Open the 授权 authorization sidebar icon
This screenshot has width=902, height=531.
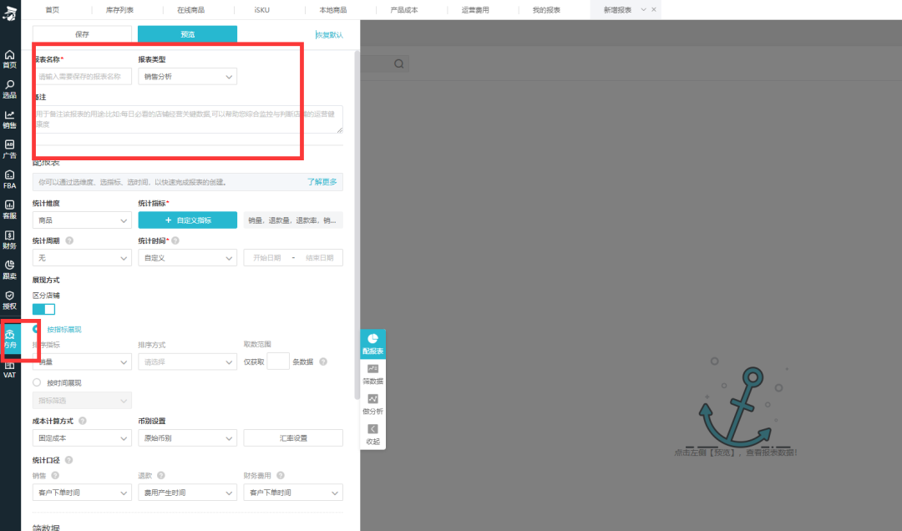[x=10, y=301]
